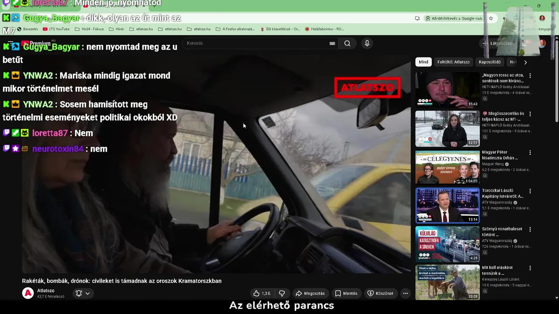Image resolution: width=559 pixels, height=314 pixels.
Task: Open options menu for Toroczkai László video
Action: [x=530, y=191]
